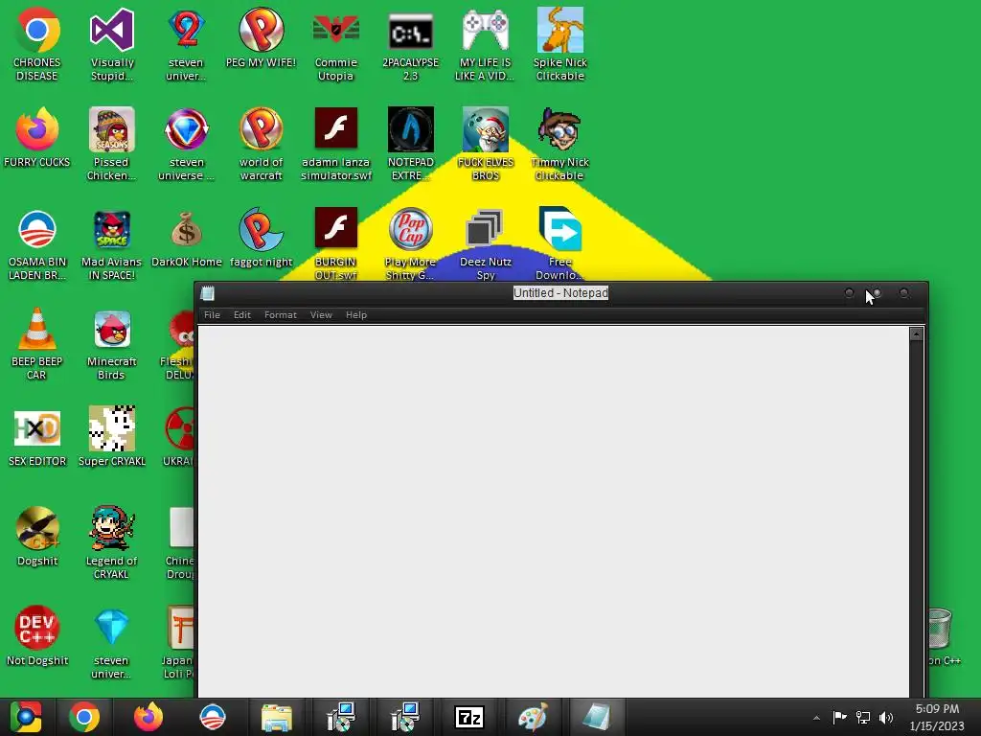Viewport: 981px width, 736px height.
Task: Open the Notepad Edit menu
Action: (242, 314)
